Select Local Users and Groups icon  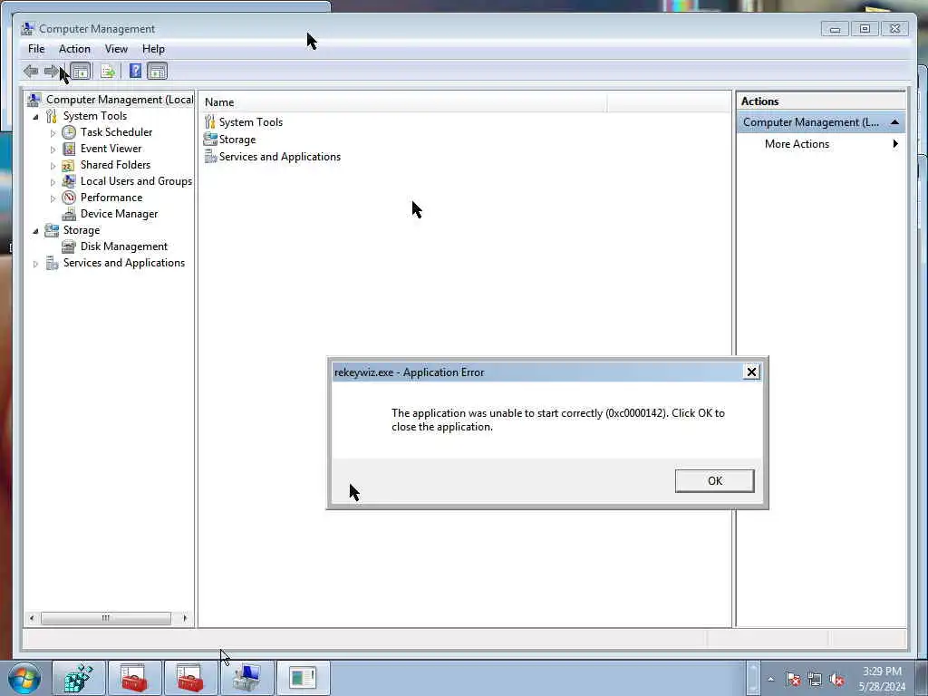[69, 181]
